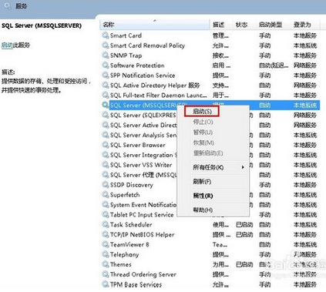Select the SSDP Discovery service name
Viewport: 326px width, 292px height.
pos(132,185)
